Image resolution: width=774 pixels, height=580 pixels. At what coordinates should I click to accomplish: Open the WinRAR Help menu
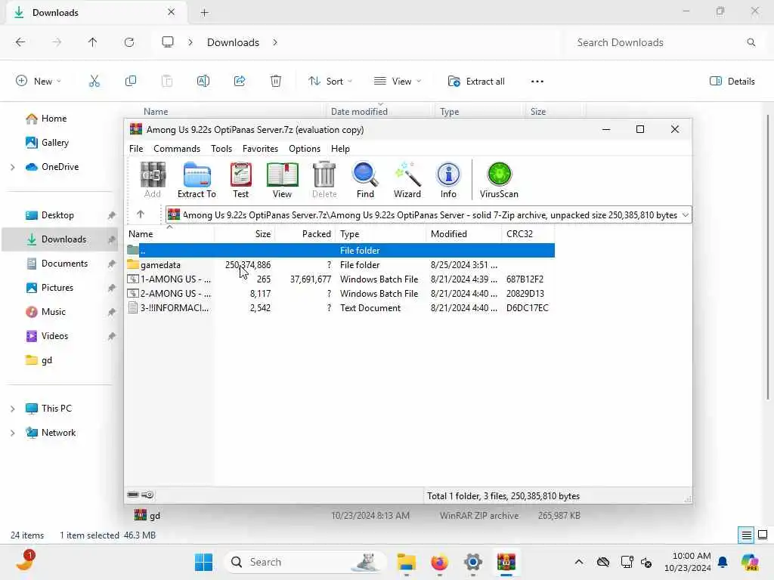[x=340, y=149]
